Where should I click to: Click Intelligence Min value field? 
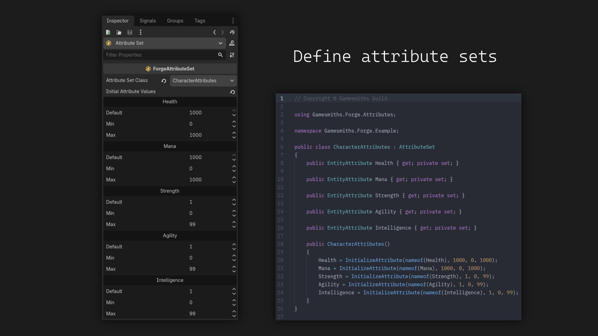click(x=209, y=302)
